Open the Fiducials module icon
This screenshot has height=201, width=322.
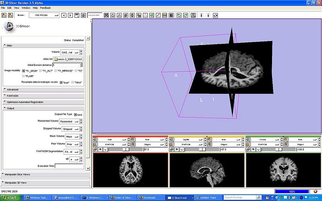point(145,15)
